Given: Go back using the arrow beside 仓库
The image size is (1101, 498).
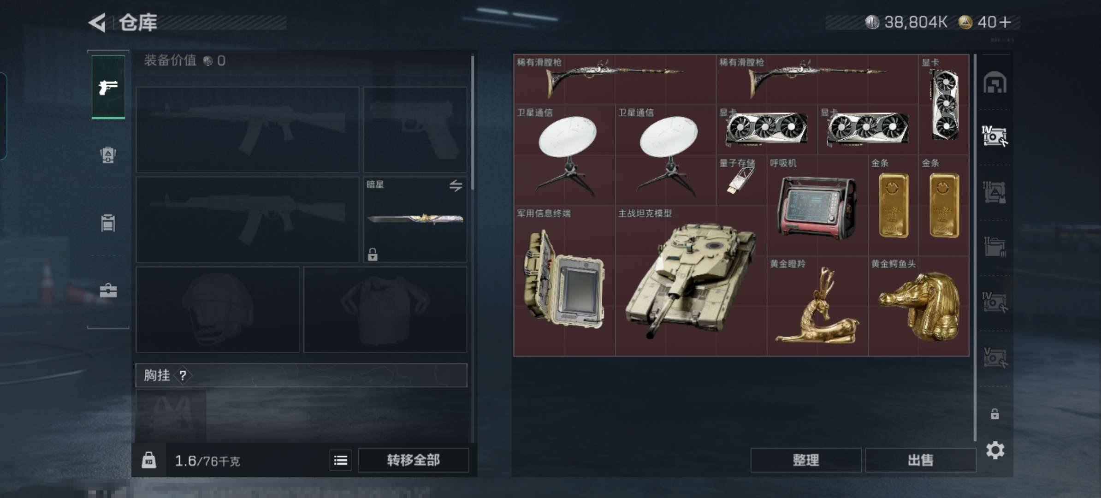Looking at the screenshot, I should 97,22.
